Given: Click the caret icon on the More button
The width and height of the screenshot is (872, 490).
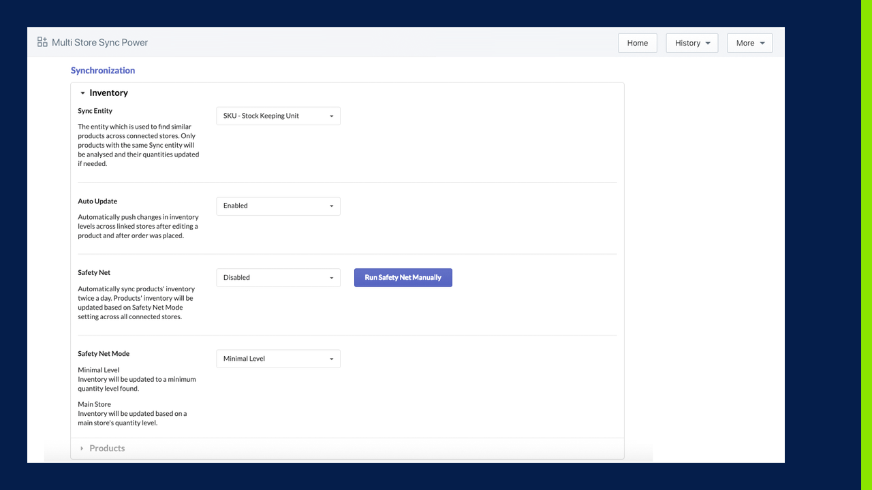Looking at the screenshot, I should tap(761, 42).
